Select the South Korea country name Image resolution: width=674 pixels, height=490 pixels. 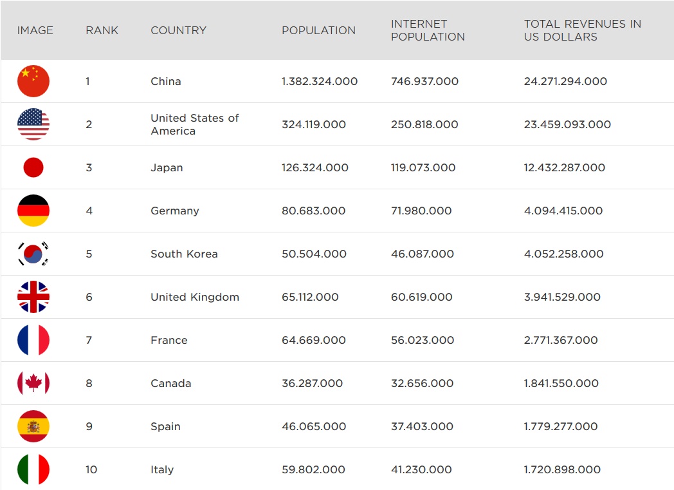[x=184, y=254]
